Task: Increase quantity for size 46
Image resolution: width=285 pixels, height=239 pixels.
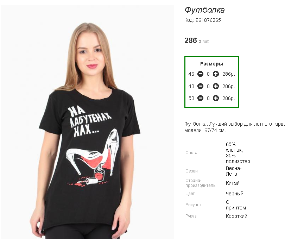Action: click(216, 74)
